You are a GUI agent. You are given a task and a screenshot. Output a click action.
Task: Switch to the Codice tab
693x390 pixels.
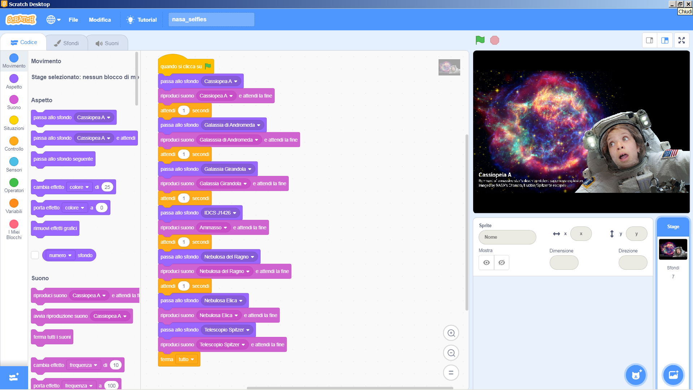tap(24, 42)
